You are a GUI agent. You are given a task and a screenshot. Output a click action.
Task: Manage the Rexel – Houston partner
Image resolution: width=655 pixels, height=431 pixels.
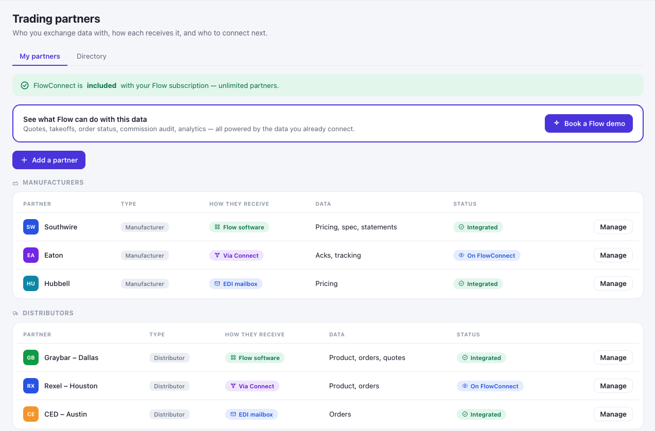click(613, 386)
